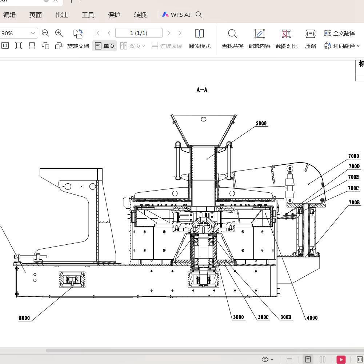Open Screenshot Compare (截图对比) tool
Screen dimensions: 364x364
tap(286, 39)
